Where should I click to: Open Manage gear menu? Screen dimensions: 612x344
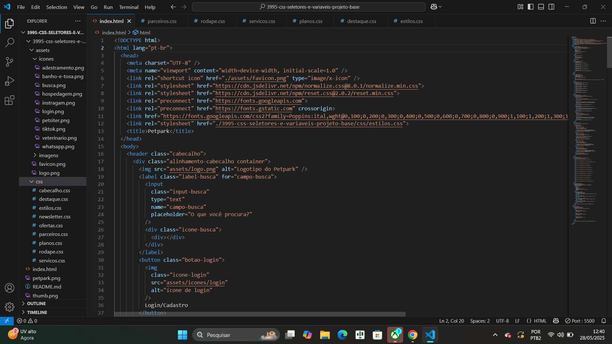(10, 307)
